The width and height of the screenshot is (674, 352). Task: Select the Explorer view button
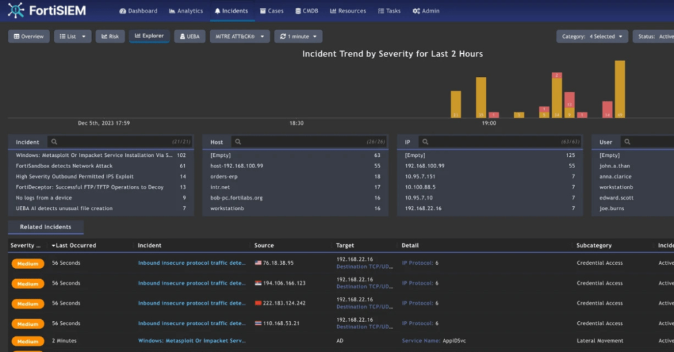[x=149, y=36]
